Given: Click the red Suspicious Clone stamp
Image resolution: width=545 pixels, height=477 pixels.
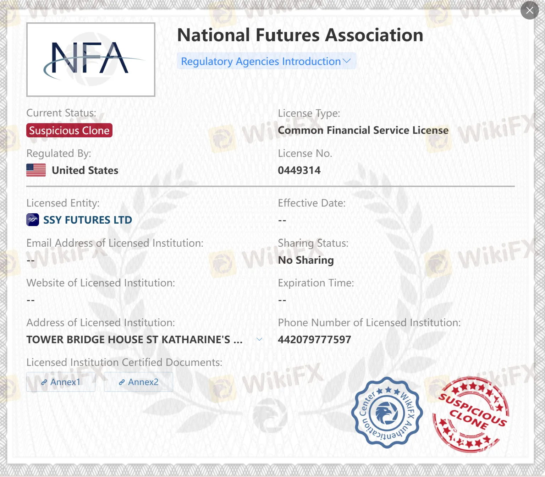Looking at the screenshot, I should coord(470,414).
